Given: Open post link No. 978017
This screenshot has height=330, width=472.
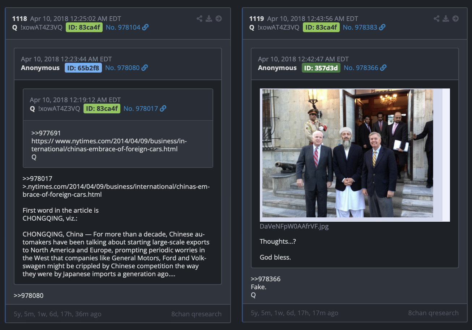Looking at the screenshot, I should pyautogui.click(x=141, y=108).
